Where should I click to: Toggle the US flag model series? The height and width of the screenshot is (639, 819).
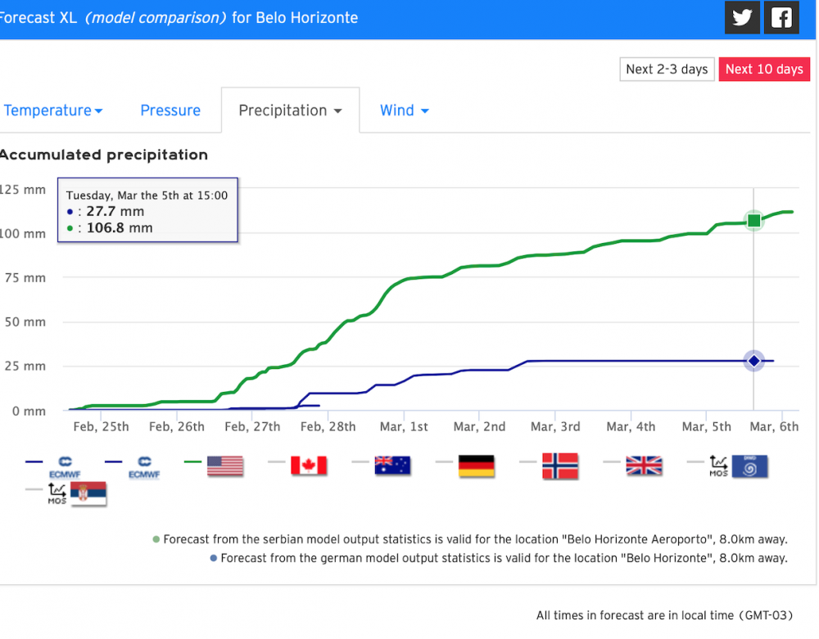(x=225, y=466)
